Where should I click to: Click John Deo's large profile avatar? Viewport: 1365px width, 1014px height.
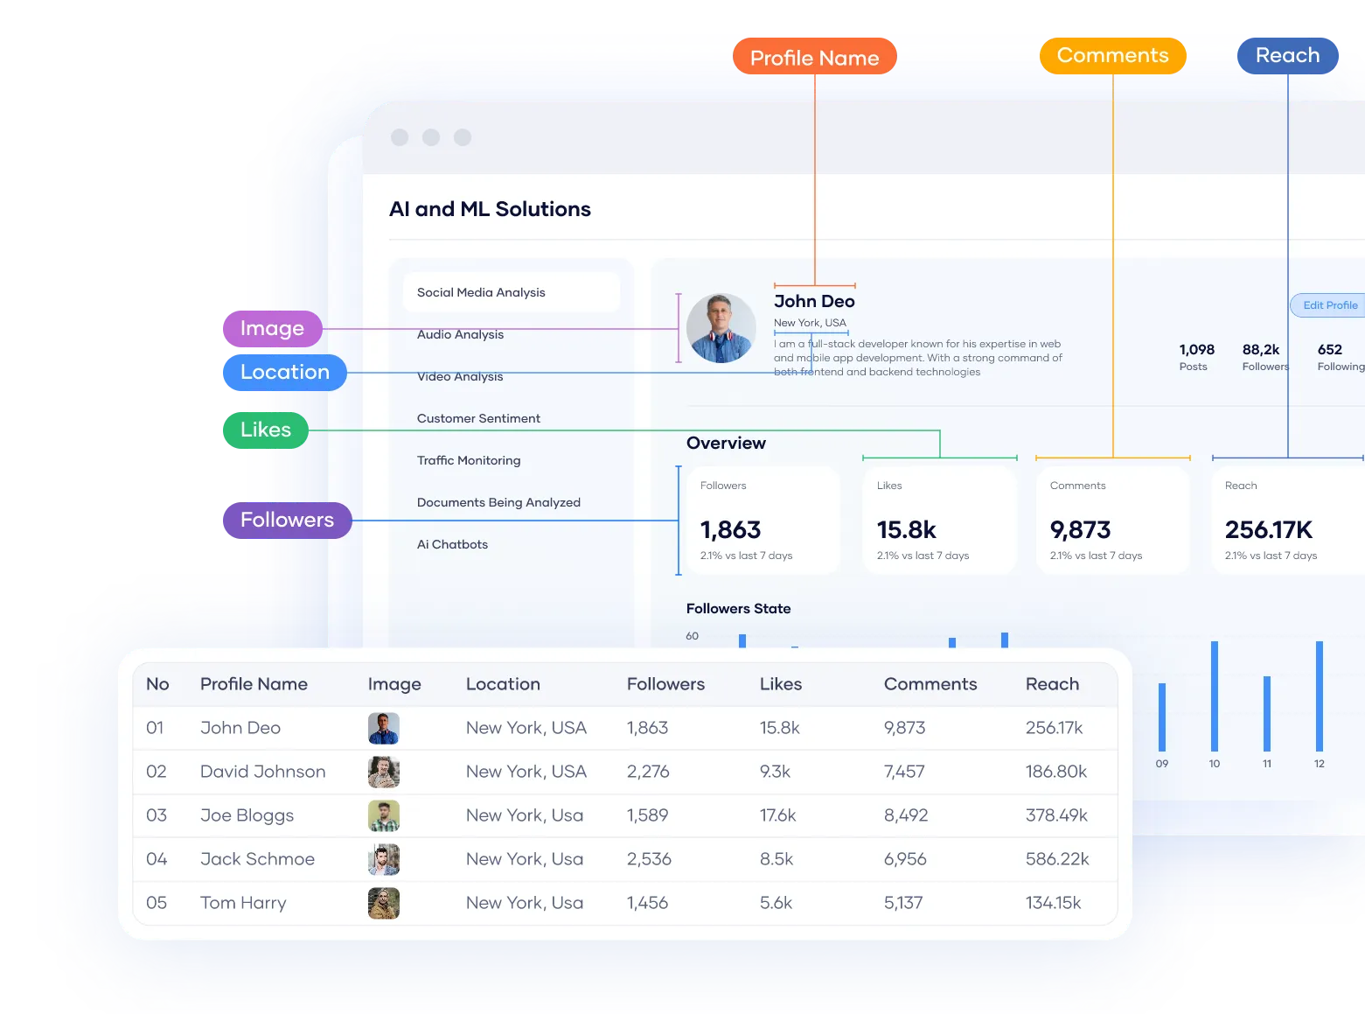click(721, 328)
